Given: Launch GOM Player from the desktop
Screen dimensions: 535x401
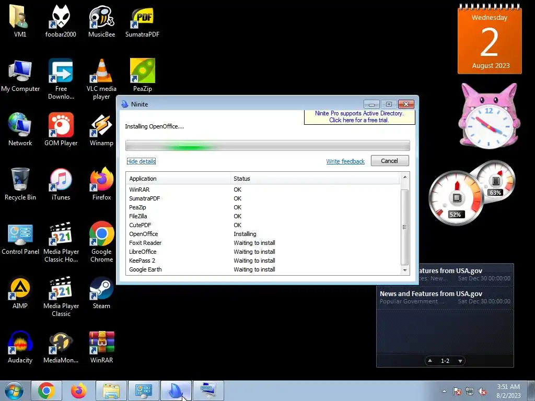Looking at the screenshot, I should [x=61, y=129].
